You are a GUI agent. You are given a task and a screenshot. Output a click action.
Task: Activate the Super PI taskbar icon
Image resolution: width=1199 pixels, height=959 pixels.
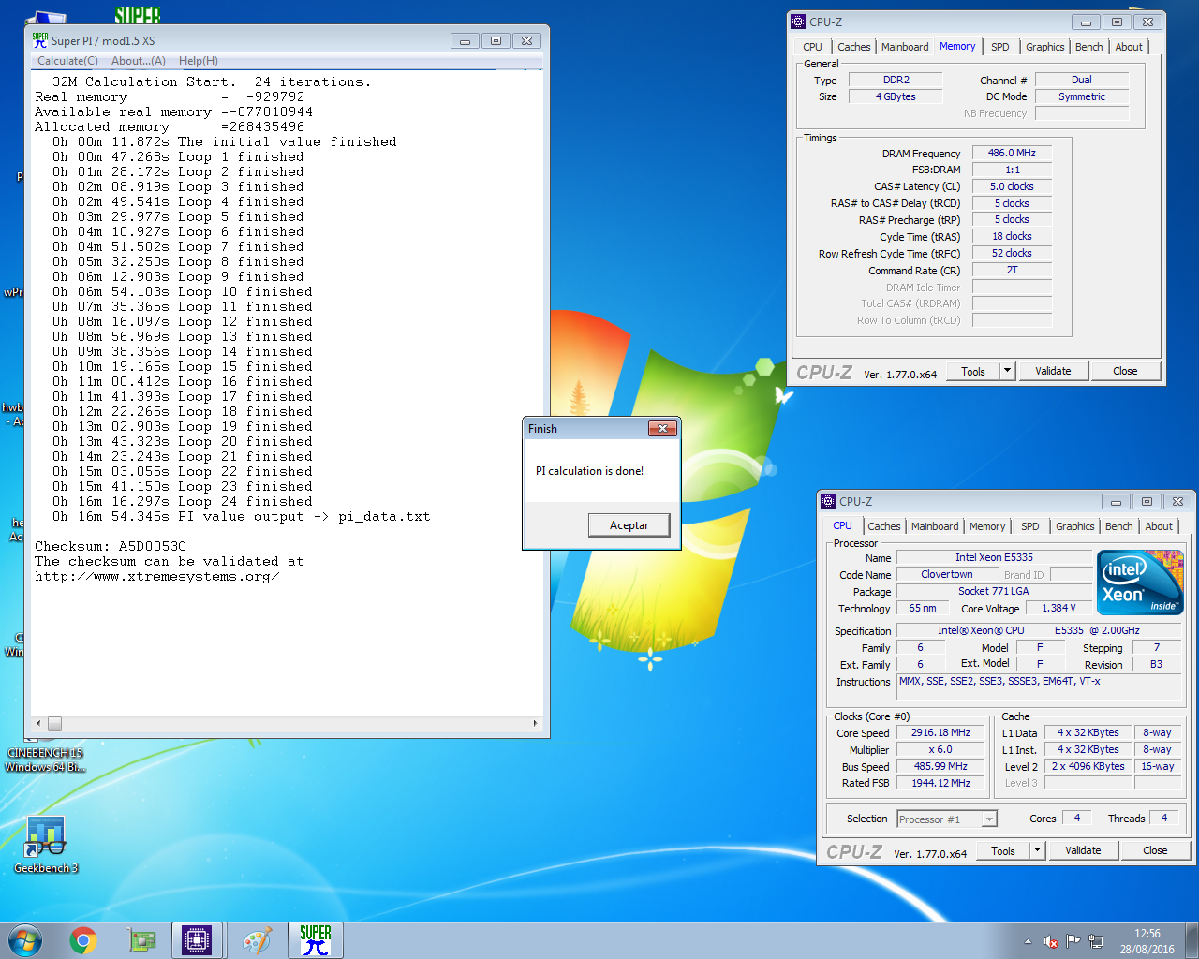316,940
